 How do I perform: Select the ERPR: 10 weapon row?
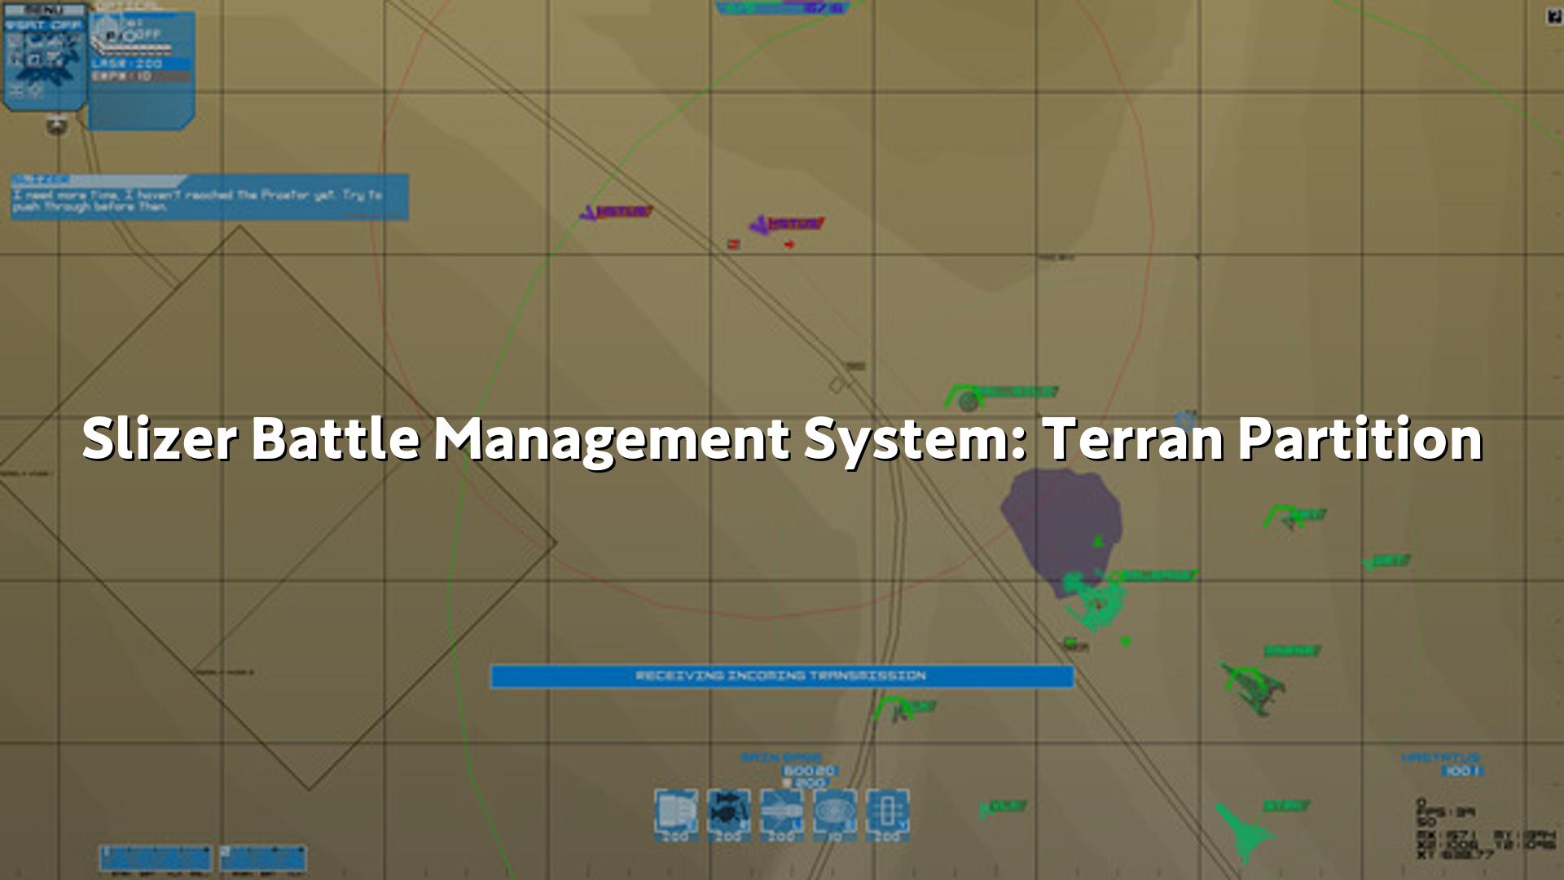[141, 77]
